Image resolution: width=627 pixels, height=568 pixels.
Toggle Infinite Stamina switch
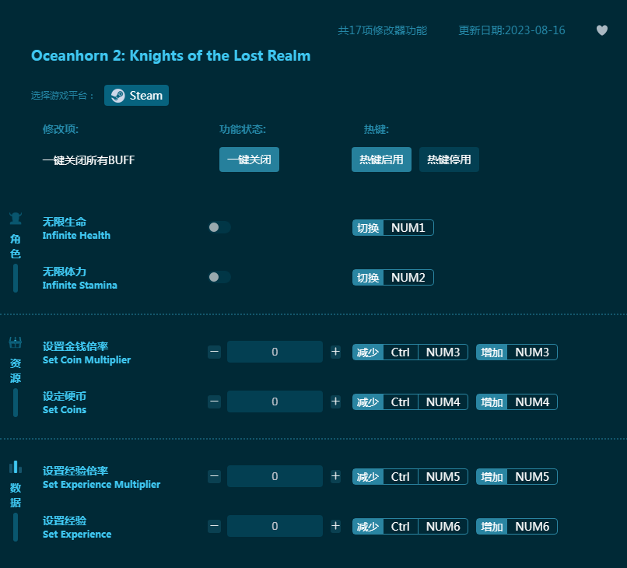[219, 277]
